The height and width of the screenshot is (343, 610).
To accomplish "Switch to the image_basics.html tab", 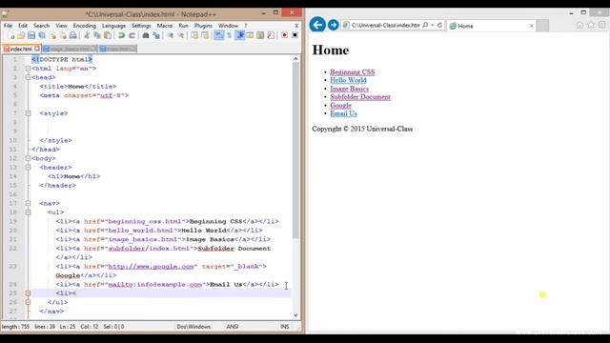I will click(x=70, y=49).
